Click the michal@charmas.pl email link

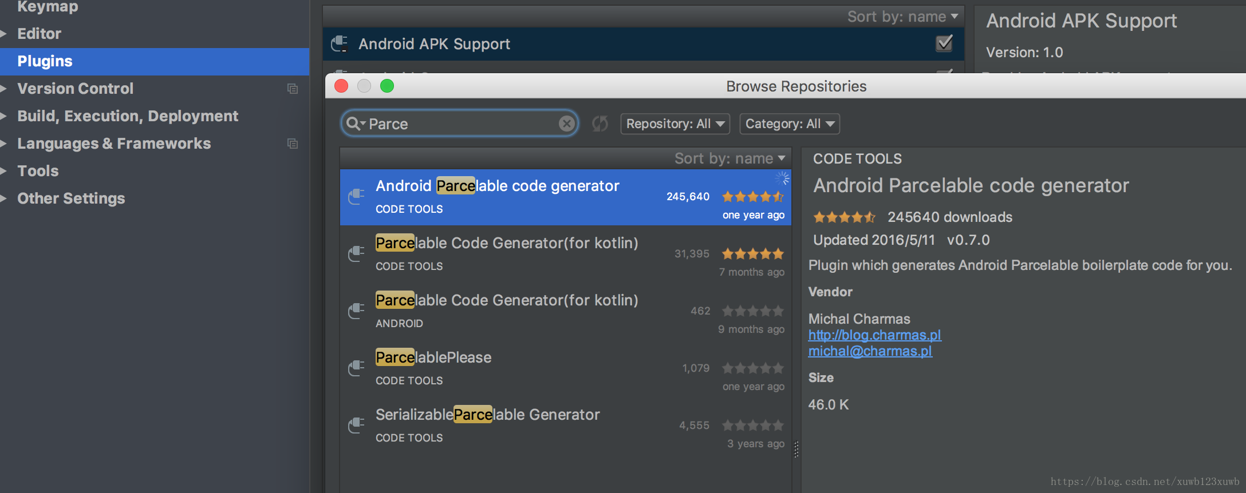870,351
